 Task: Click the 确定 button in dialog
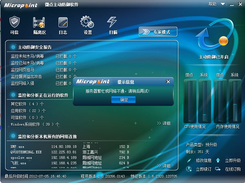pyautogui.click(x=123, y=100)
